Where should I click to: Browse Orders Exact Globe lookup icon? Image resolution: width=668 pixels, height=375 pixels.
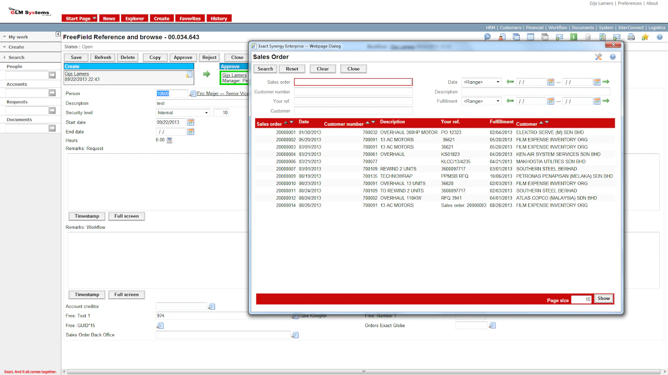(493, 325)
